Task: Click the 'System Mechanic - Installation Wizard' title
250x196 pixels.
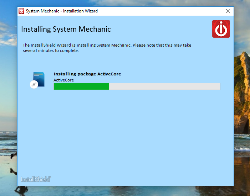Action: click(x=62, y=11)
